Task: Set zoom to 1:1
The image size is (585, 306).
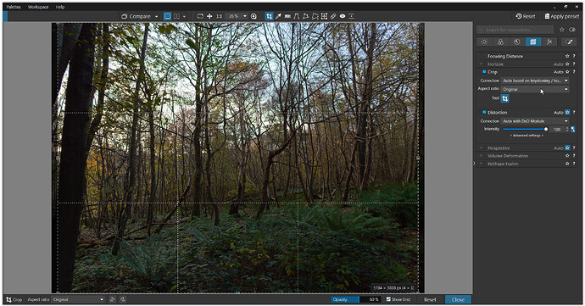Action: 219,16
